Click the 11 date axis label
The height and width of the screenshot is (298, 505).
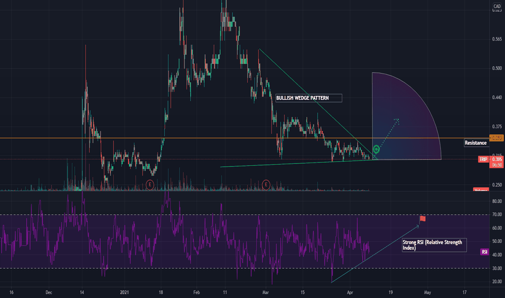tap(225, 293)
